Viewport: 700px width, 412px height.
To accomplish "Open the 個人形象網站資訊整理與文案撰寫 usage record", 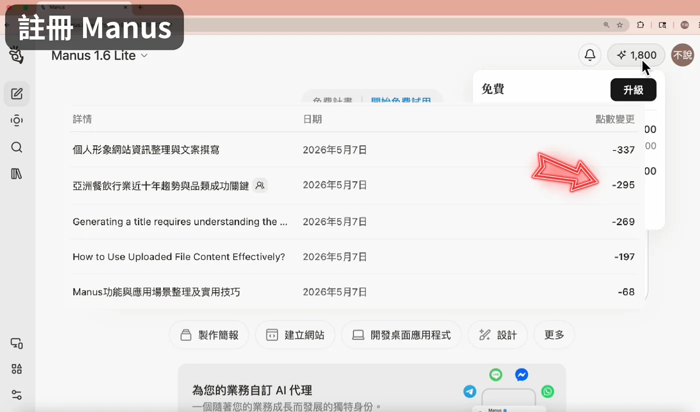I will click(354, 149).
